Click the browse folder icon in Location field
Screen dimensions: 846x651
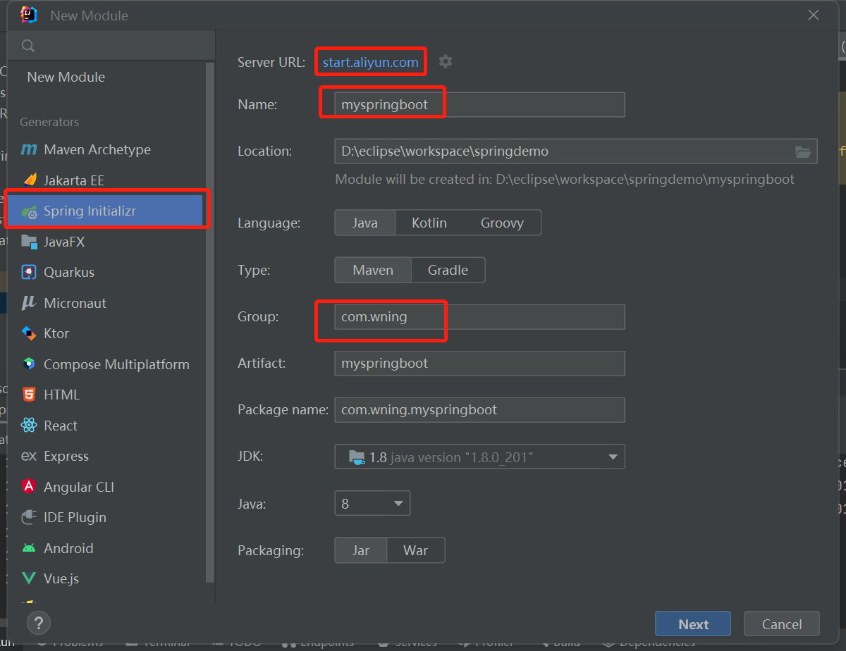pos(802,151)
